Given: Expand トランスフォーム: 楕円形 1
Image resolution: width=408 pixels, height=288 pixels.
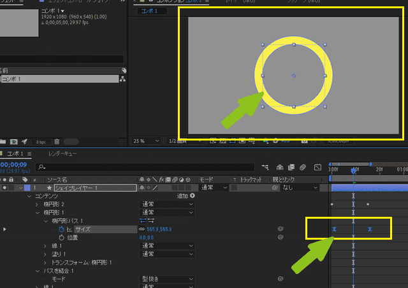Looking at the screenshot, I should click(45, 263).
